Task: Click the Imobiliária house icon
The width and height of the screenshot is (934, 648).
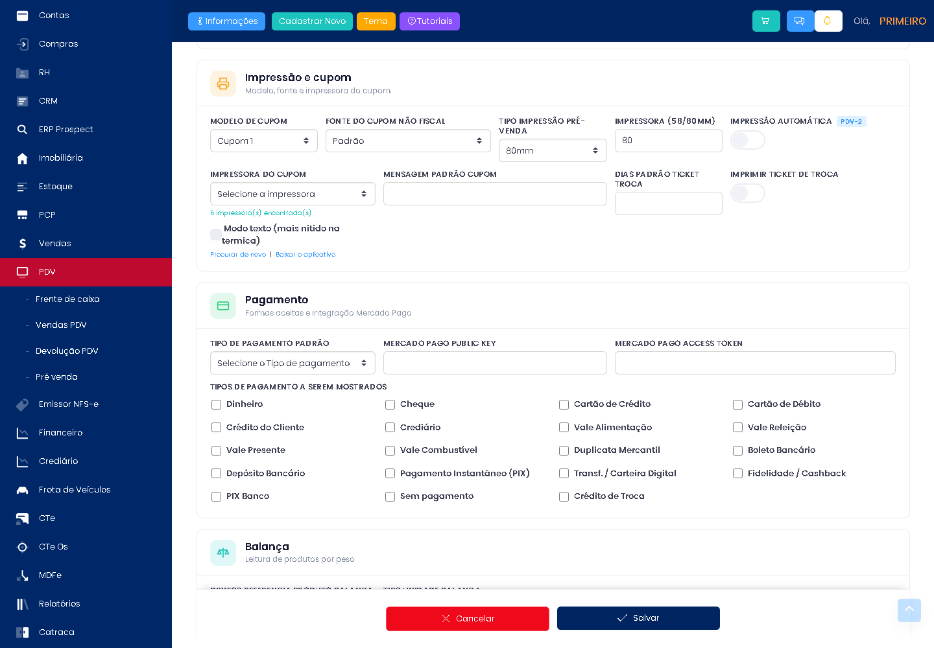Action: pos(22,158)
